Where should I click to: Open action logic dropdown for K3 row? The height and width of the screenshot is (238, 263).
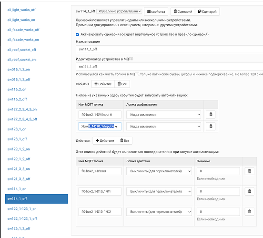[159, 171]
